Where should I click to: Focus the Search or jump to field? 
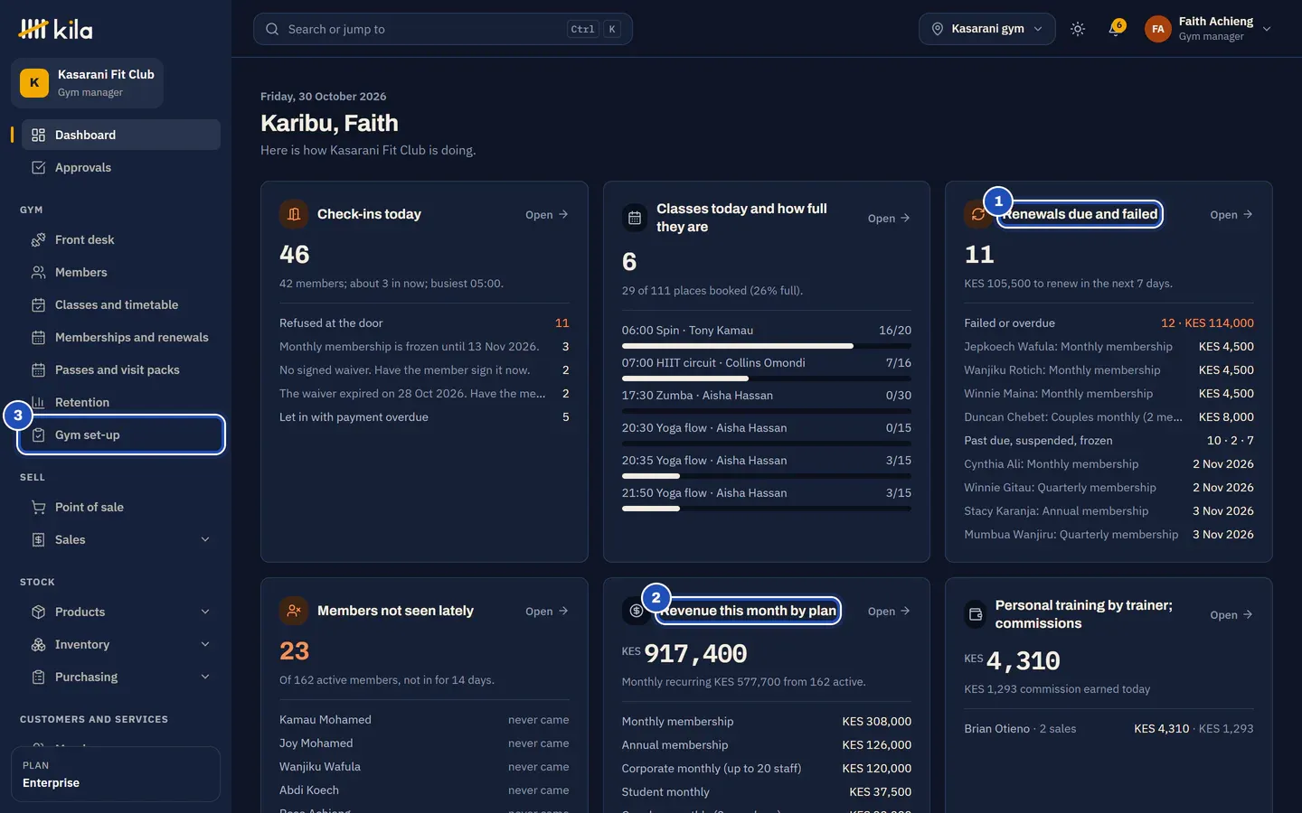(443, 29)
